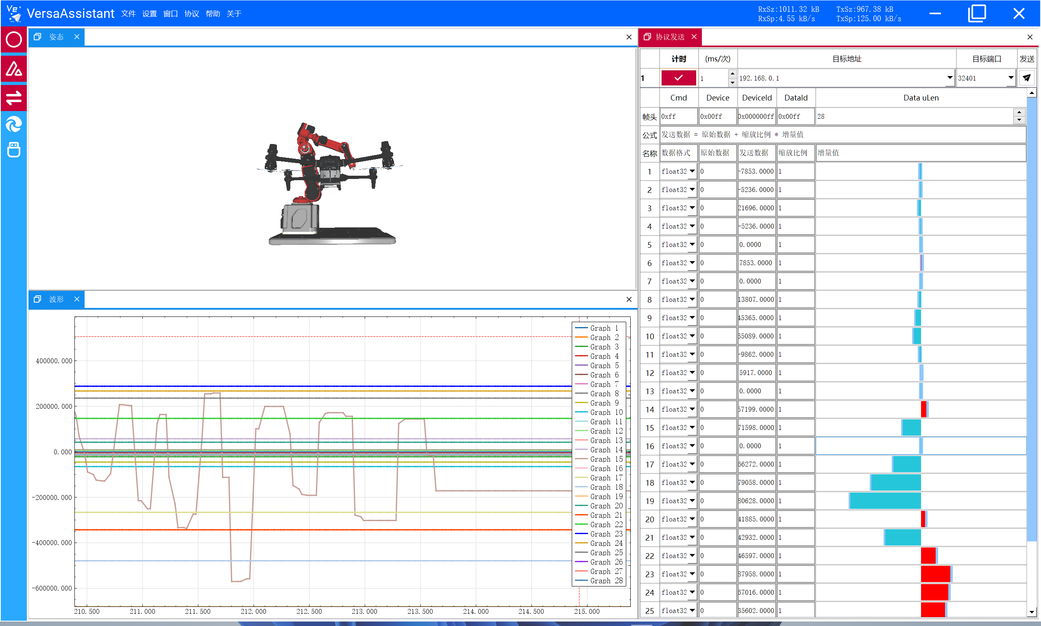This screenshot has height=626, width=1041.
Task: Click Graph 23 legend entry
Action: pyautogui.click(x=599, y=534)
